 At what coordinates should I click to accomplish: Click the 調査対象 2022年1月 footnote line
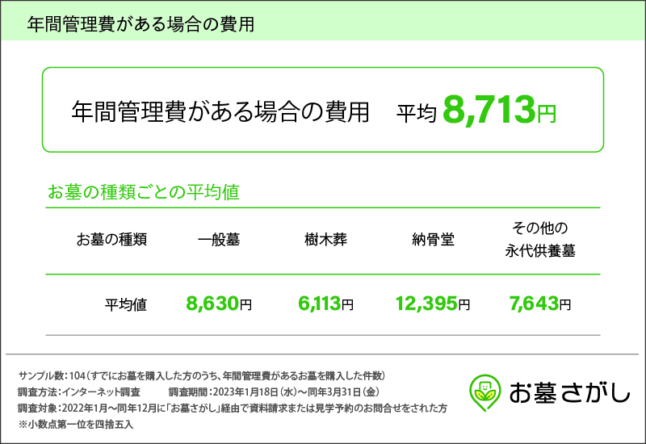[x=233, y=408]
